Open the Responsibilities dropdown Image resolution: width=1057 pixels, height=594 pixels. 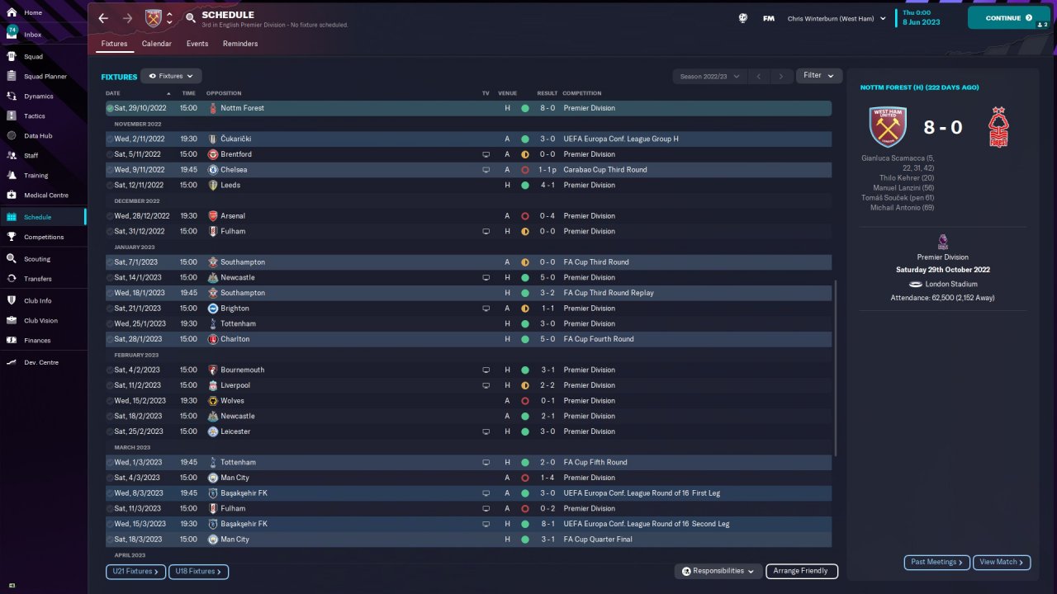pyautogui.click(x=718, y=571)
